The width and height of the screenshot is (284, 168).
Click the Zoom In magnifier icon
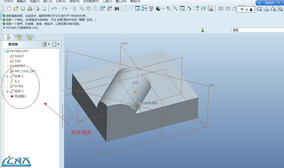coord(168,9)
